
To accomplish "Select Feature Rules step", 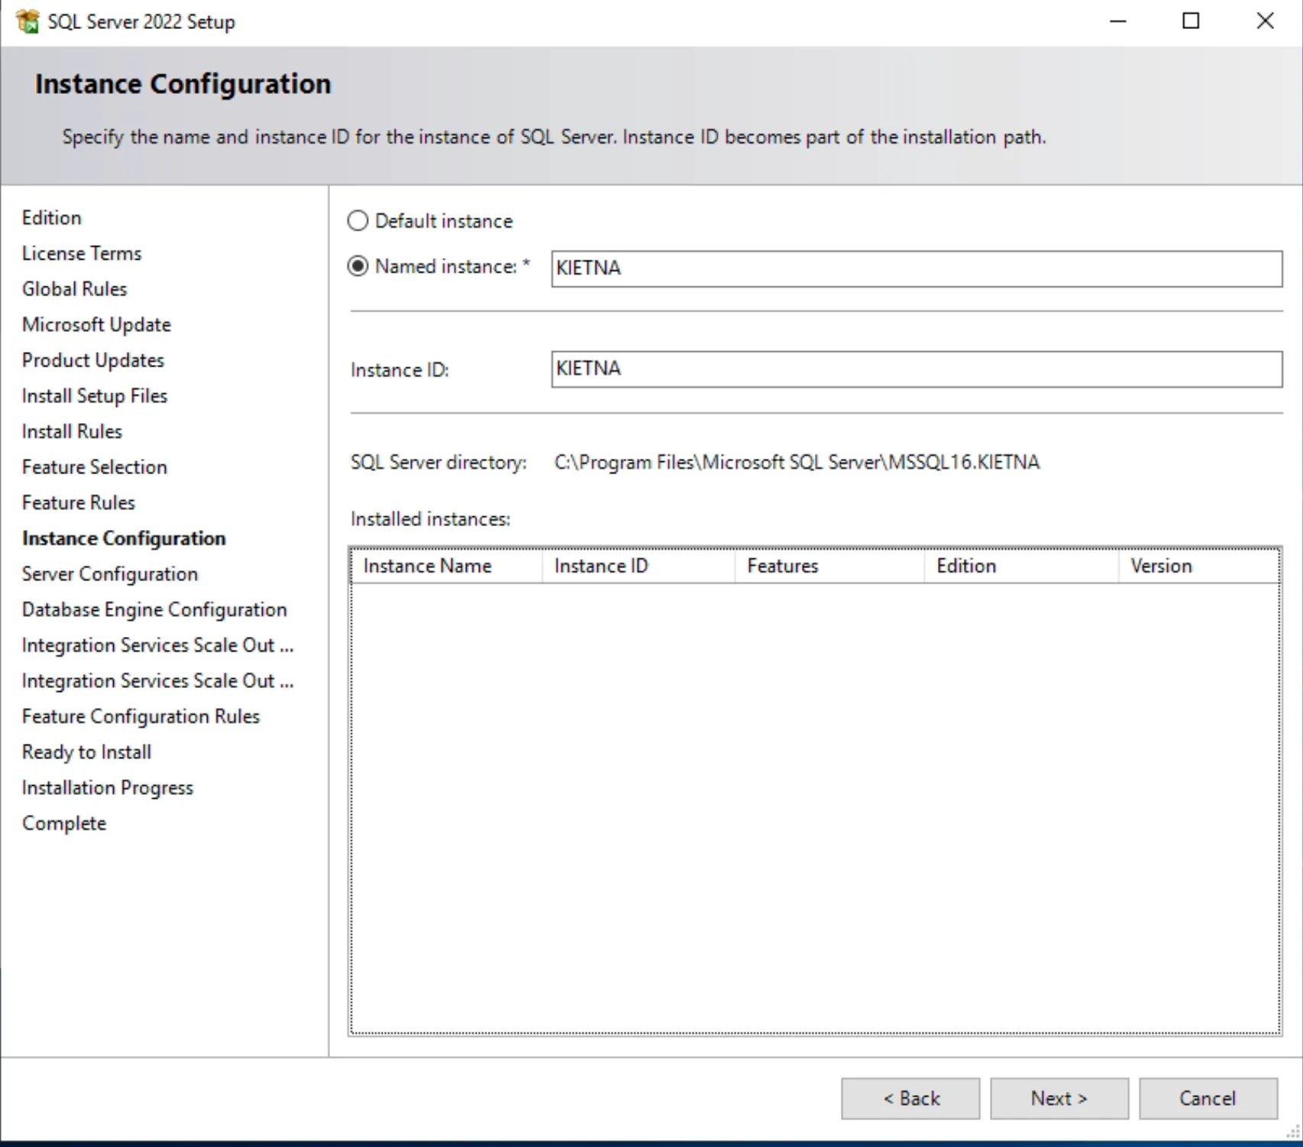I will (x=79, y=502).
